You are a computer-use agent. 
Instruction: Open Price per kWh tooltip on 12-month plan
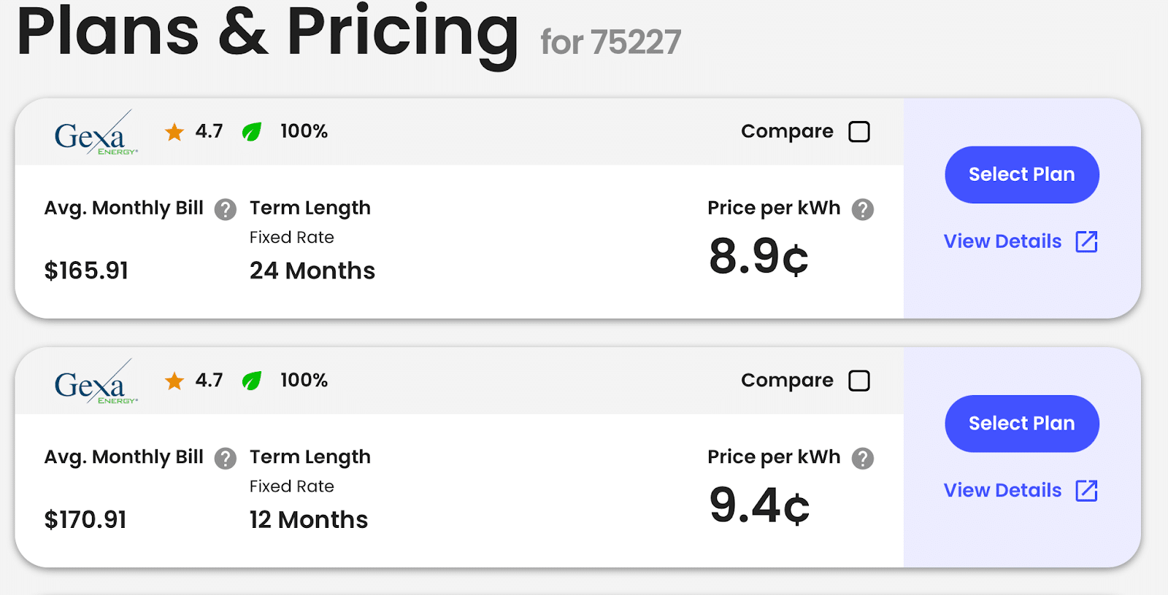click(864, 459)
